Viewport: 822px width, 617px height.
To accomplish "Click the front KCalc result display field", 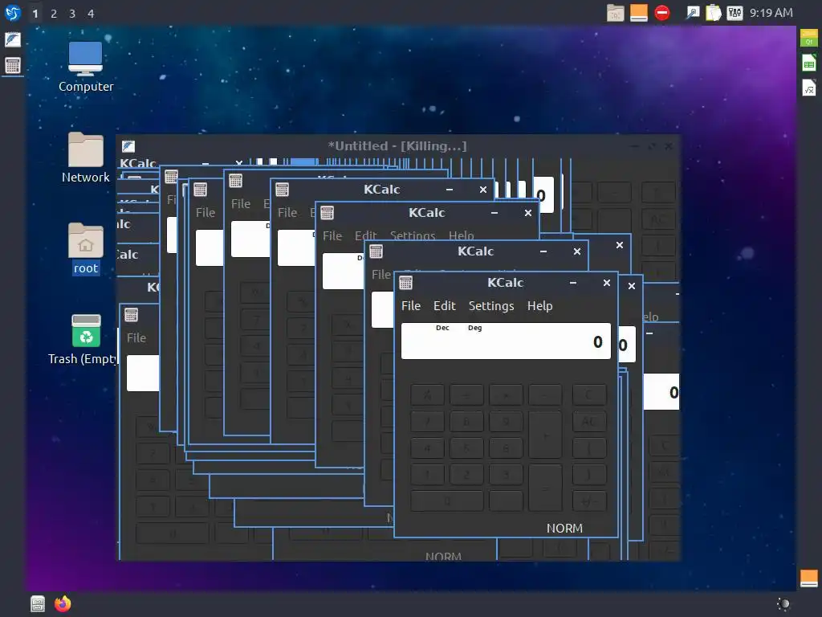I will point(506,341).
